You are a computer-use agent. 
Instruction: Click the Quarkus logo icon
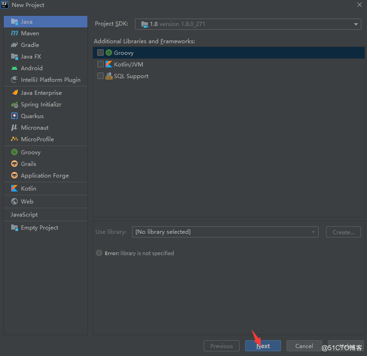click(14, 116)
